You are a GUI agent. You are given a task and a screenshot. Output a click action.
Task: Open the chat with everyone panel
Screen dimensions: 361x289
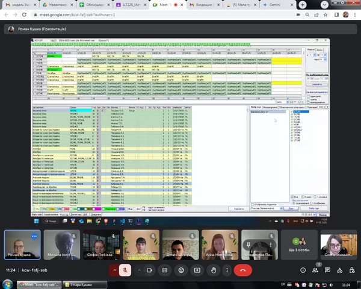coord(329,270)
